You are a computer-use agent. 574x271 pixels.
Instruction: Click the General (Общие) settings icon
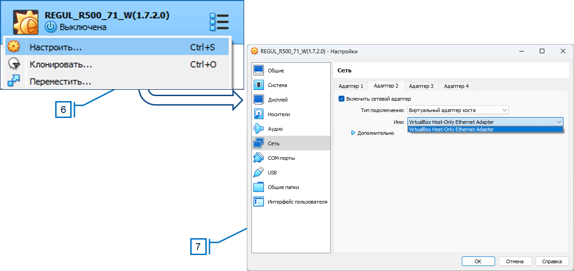click(x=259, y=71)
